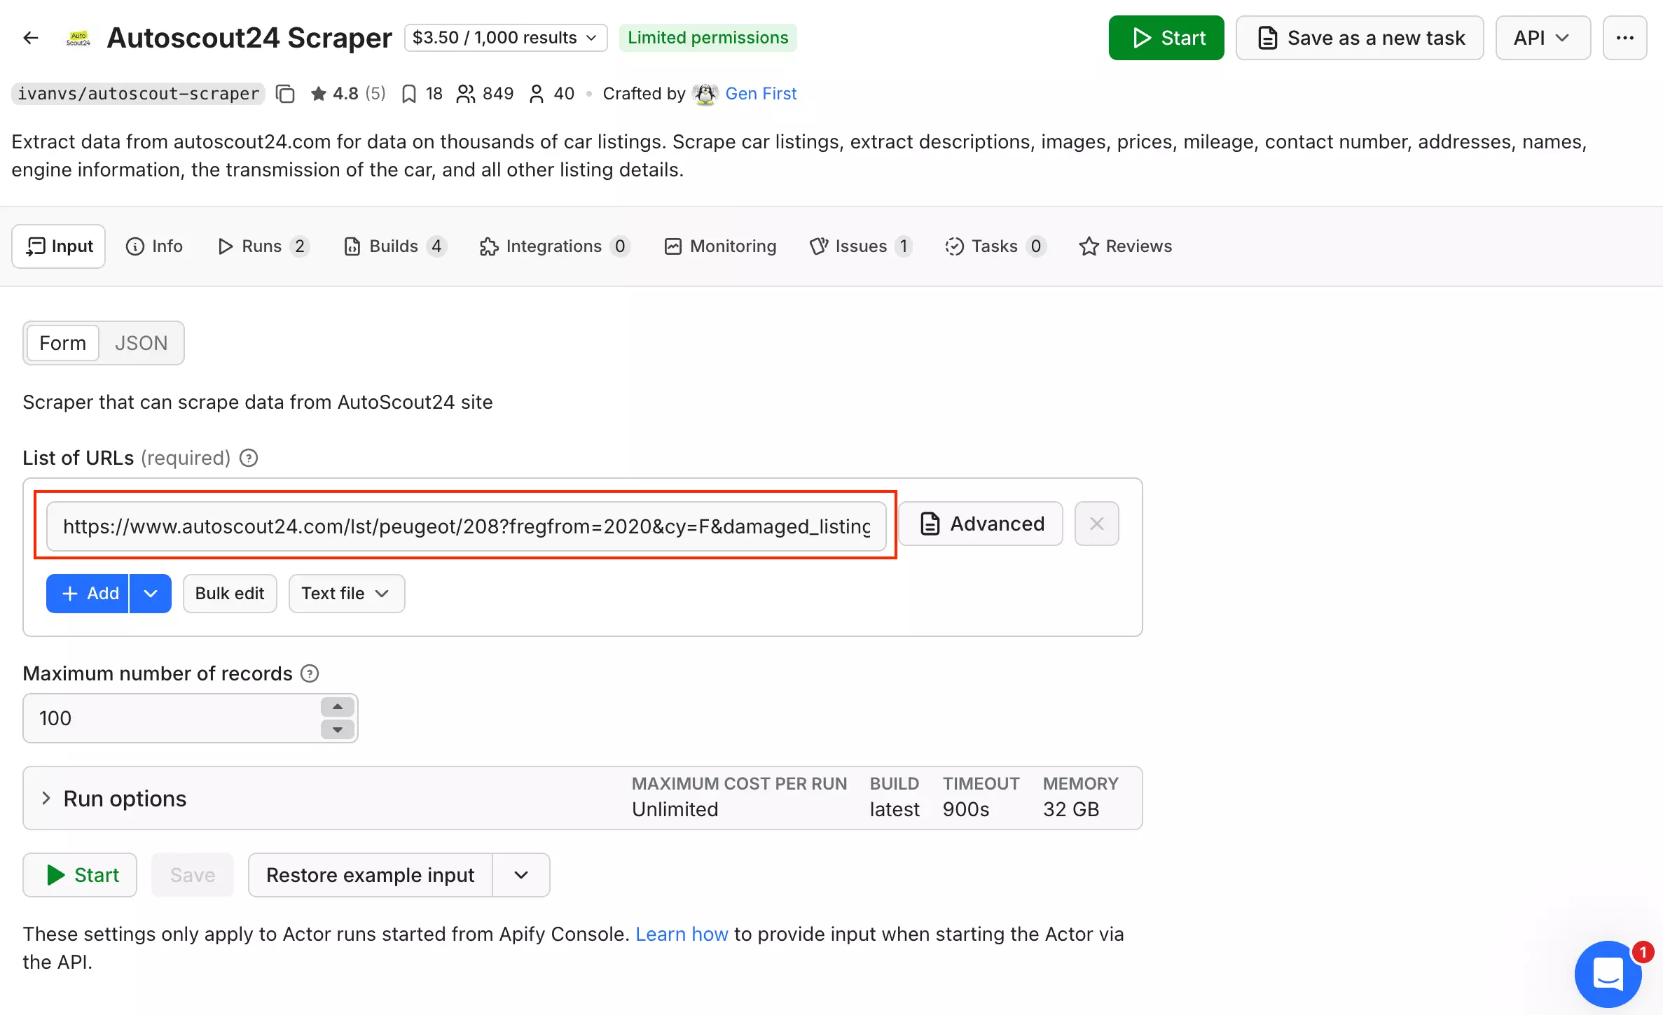The width and height of the screenshot is (1663, 1015).
Task: Click the Maximum cost per run Unlimited value
Action: (675, 809)
